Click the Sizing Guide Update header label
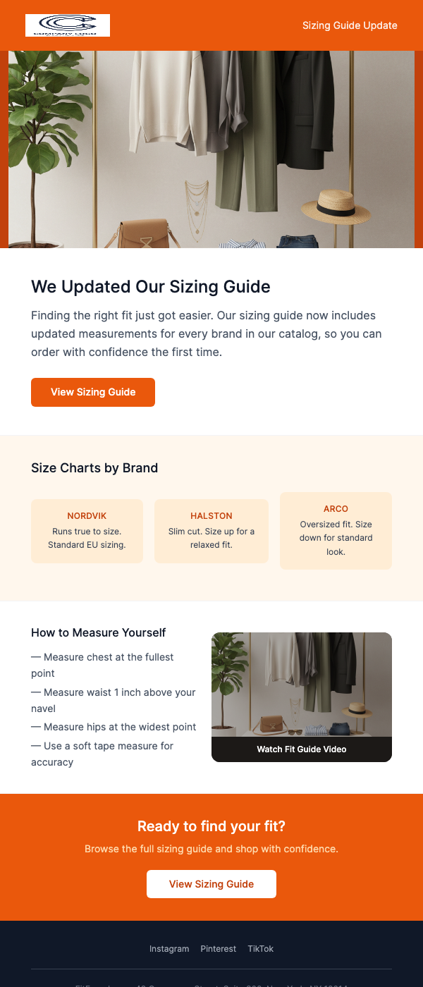 350,25
